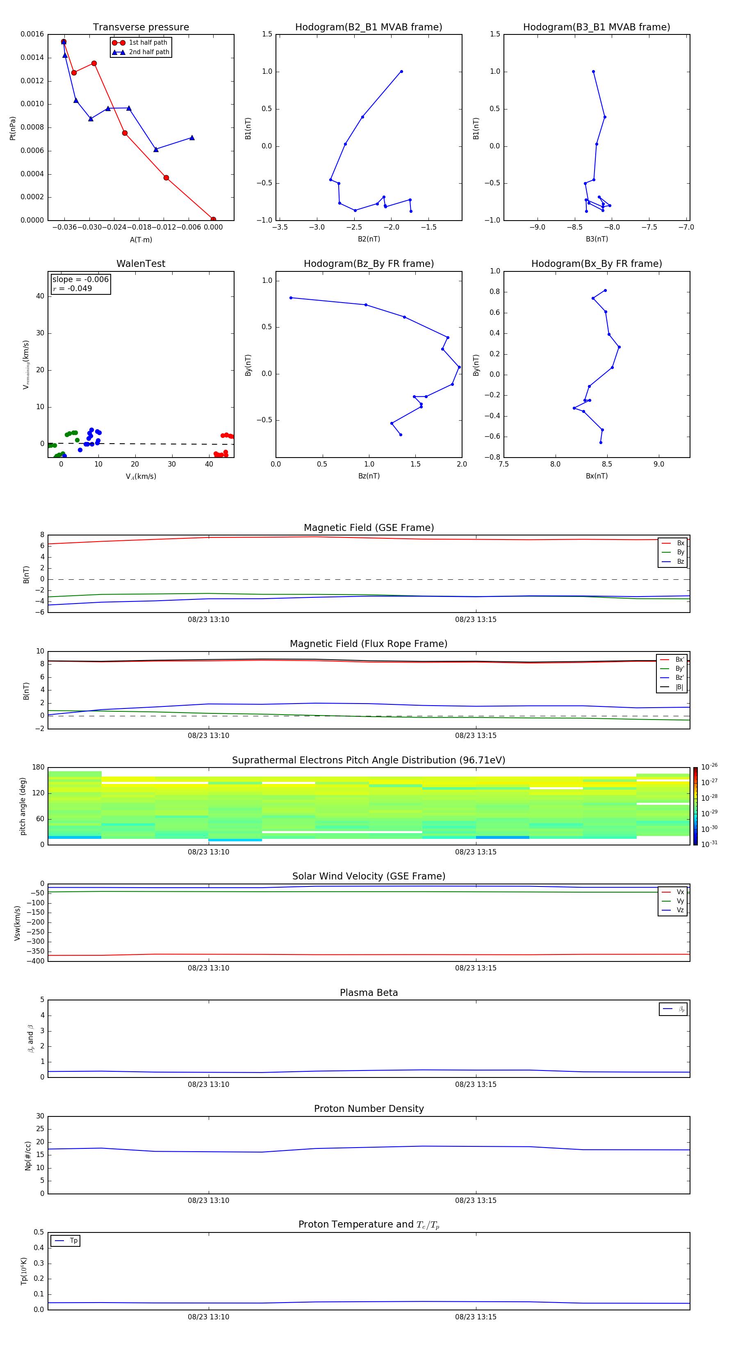Click the 'Vx' velocity legend entry
Screen dimensions: 738x1353
673,892
